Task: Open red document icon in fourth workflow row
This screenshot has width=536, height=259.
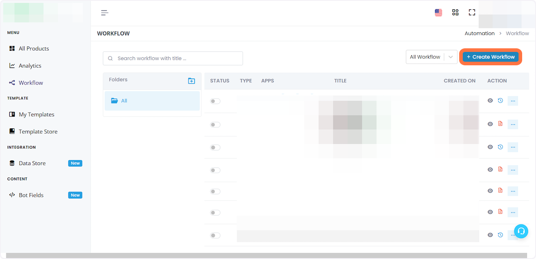Action: click(500, 169)
